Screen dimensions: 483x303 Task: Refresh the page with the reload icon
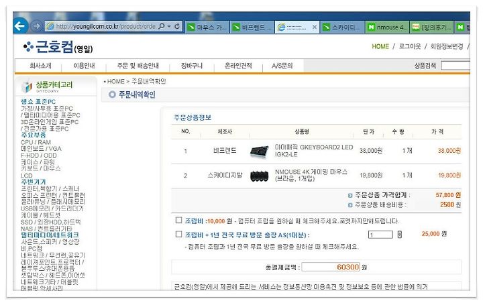(x=177, y=27)
